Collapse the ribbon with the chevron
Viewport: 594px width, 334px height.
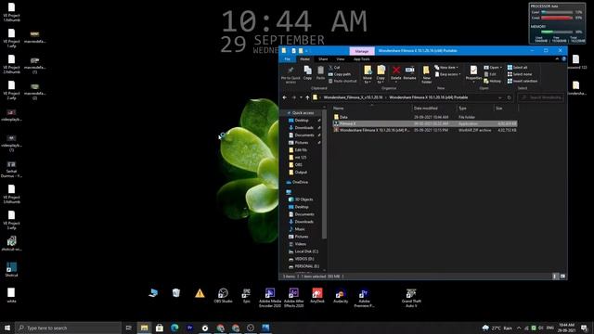coord(557,59)
